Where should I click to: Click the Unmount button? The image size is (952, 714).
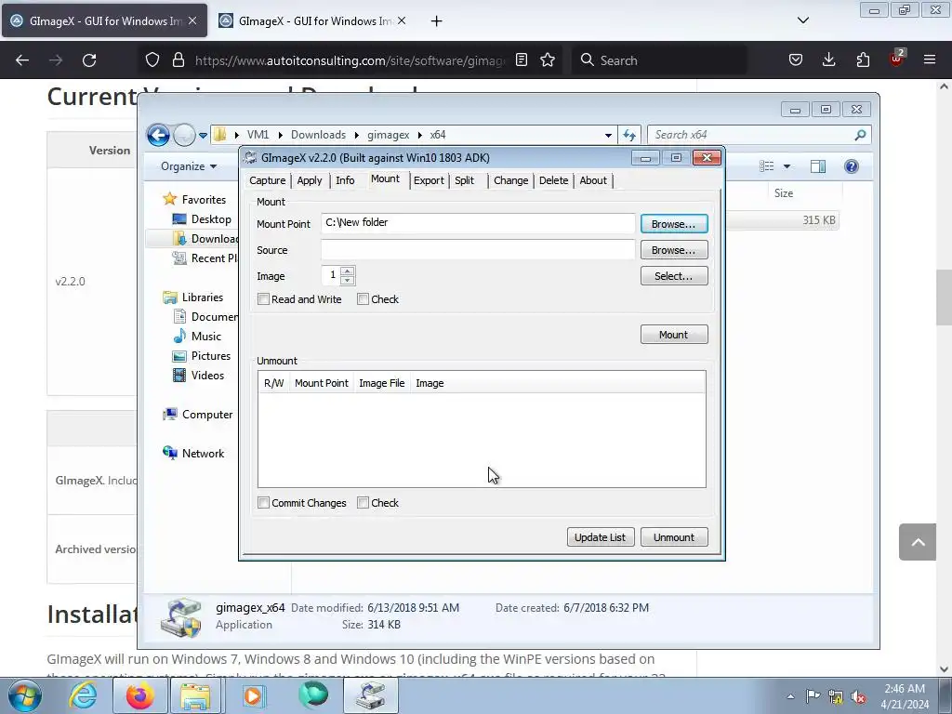[674, 537]
